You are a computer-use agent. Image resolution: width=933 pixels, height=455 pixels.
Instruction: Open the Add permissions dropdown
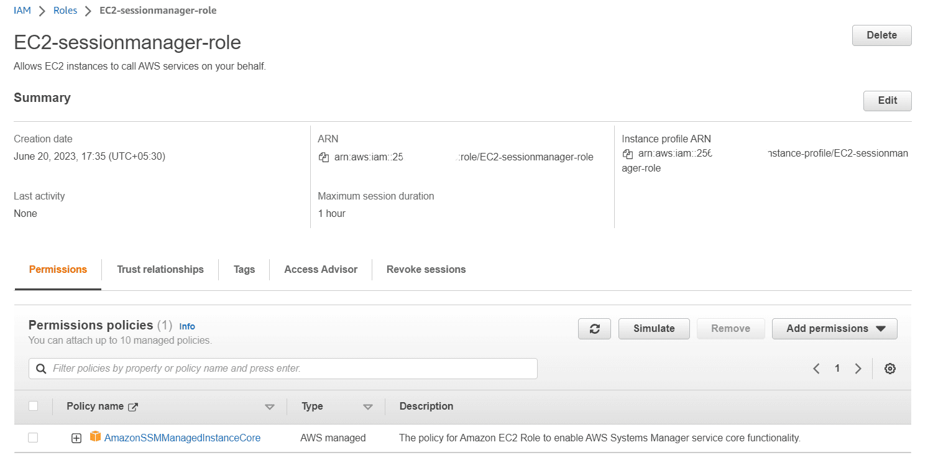click(835, 329)
